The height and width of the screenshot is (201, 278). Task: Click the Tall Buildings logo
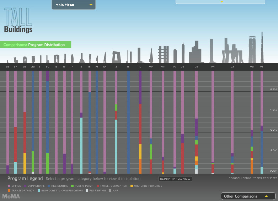click(18, 20)
